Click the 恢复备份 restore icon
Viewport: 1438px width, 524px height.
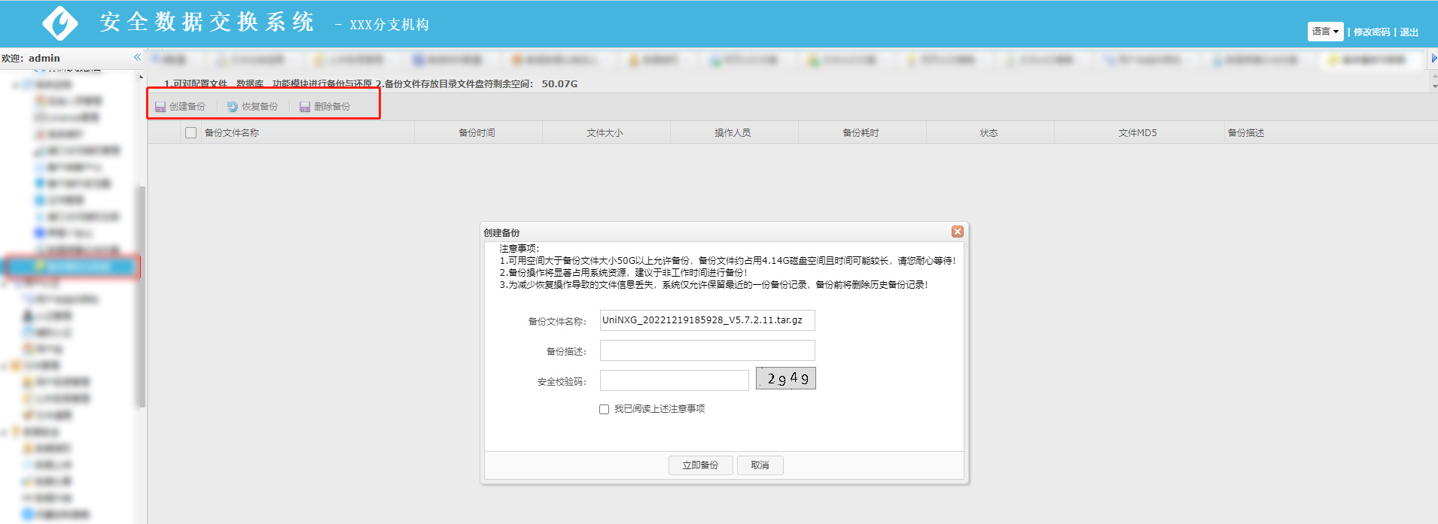233,107
